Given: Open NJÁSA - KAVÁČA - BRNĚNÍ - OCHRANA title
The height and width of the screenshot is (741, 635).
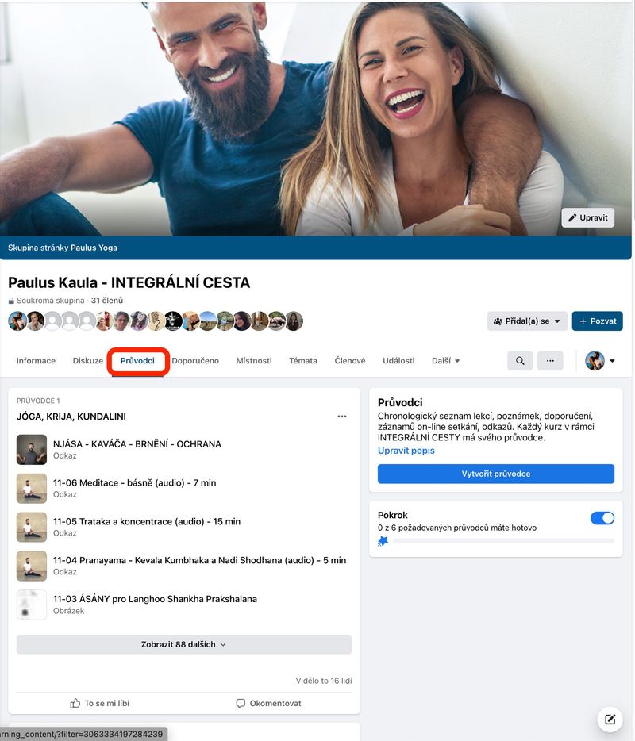Looking at the screenshot, I should click(x=137, y=443).
